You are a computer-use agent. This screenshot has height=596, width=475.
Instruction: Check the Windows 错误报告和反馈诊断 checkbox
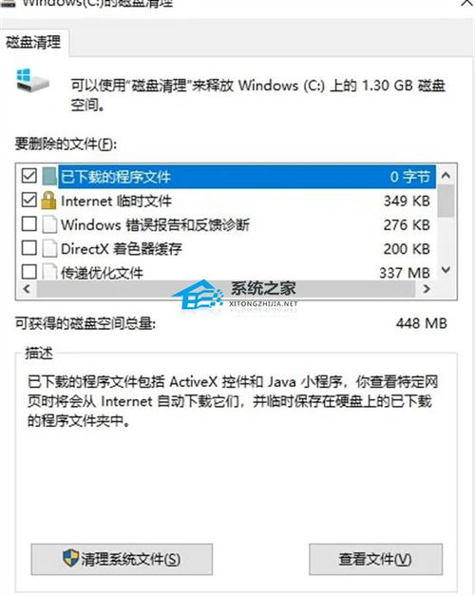pyautogui.click(x=29, y=224)
